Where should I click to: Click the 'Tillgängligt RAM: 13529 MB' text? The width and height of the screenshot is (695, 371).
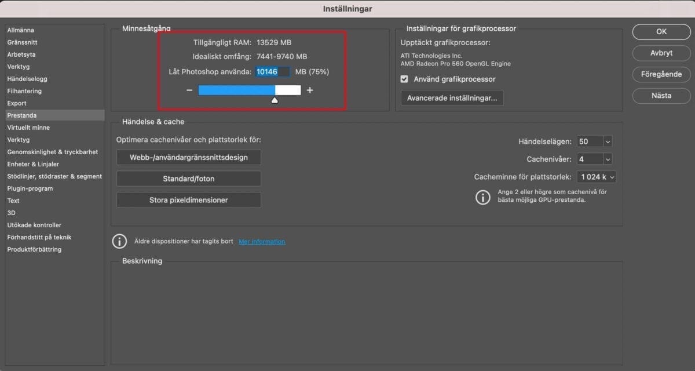coord(242,42)
